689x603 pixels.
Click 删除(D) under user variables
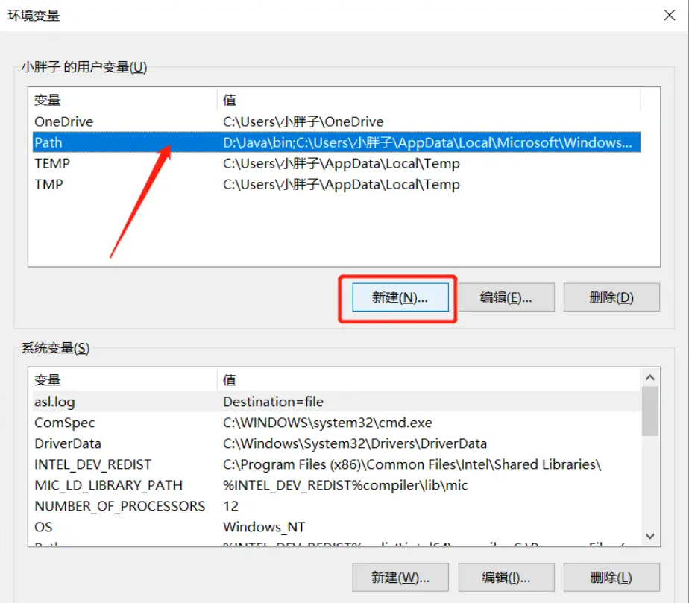[x=611, y=297]
